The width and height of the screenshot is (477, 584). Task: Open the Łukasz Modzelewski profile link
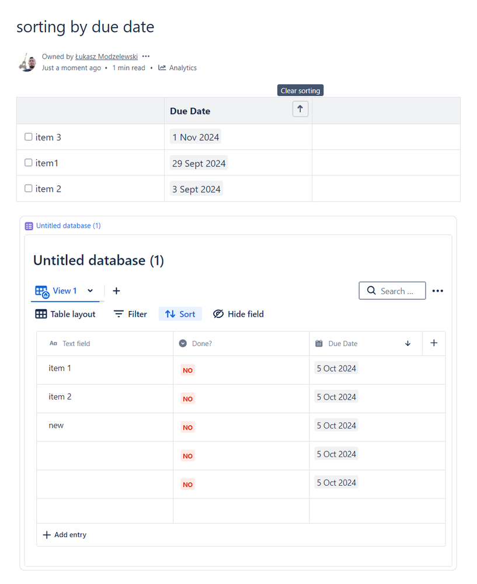pyautogui.click(x=106, y=57)
